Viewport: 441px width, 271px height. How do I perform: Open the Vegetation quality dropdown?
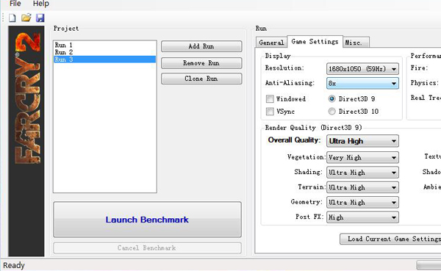coord(362,157)
